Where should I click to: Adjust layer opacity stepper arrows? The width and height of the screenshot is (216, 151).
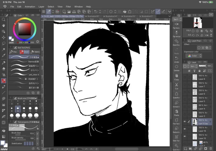(212, 66)
